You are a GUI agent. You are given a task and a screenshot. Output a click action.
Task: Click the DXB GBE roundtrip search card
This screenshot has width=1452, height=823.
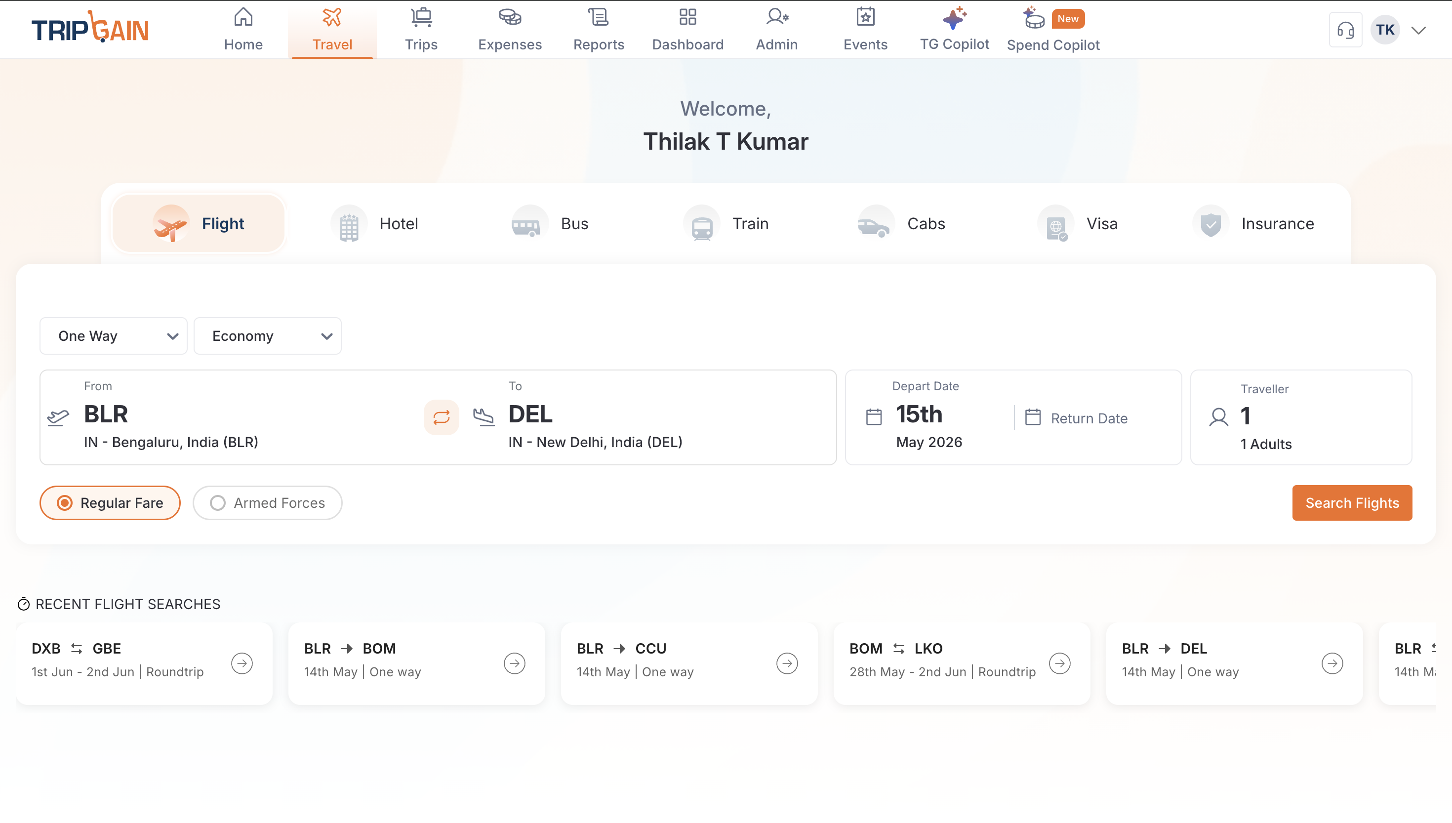click(144, 663)
